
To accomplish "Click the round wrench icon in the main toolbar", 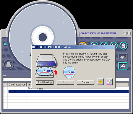I will [104, 43].
